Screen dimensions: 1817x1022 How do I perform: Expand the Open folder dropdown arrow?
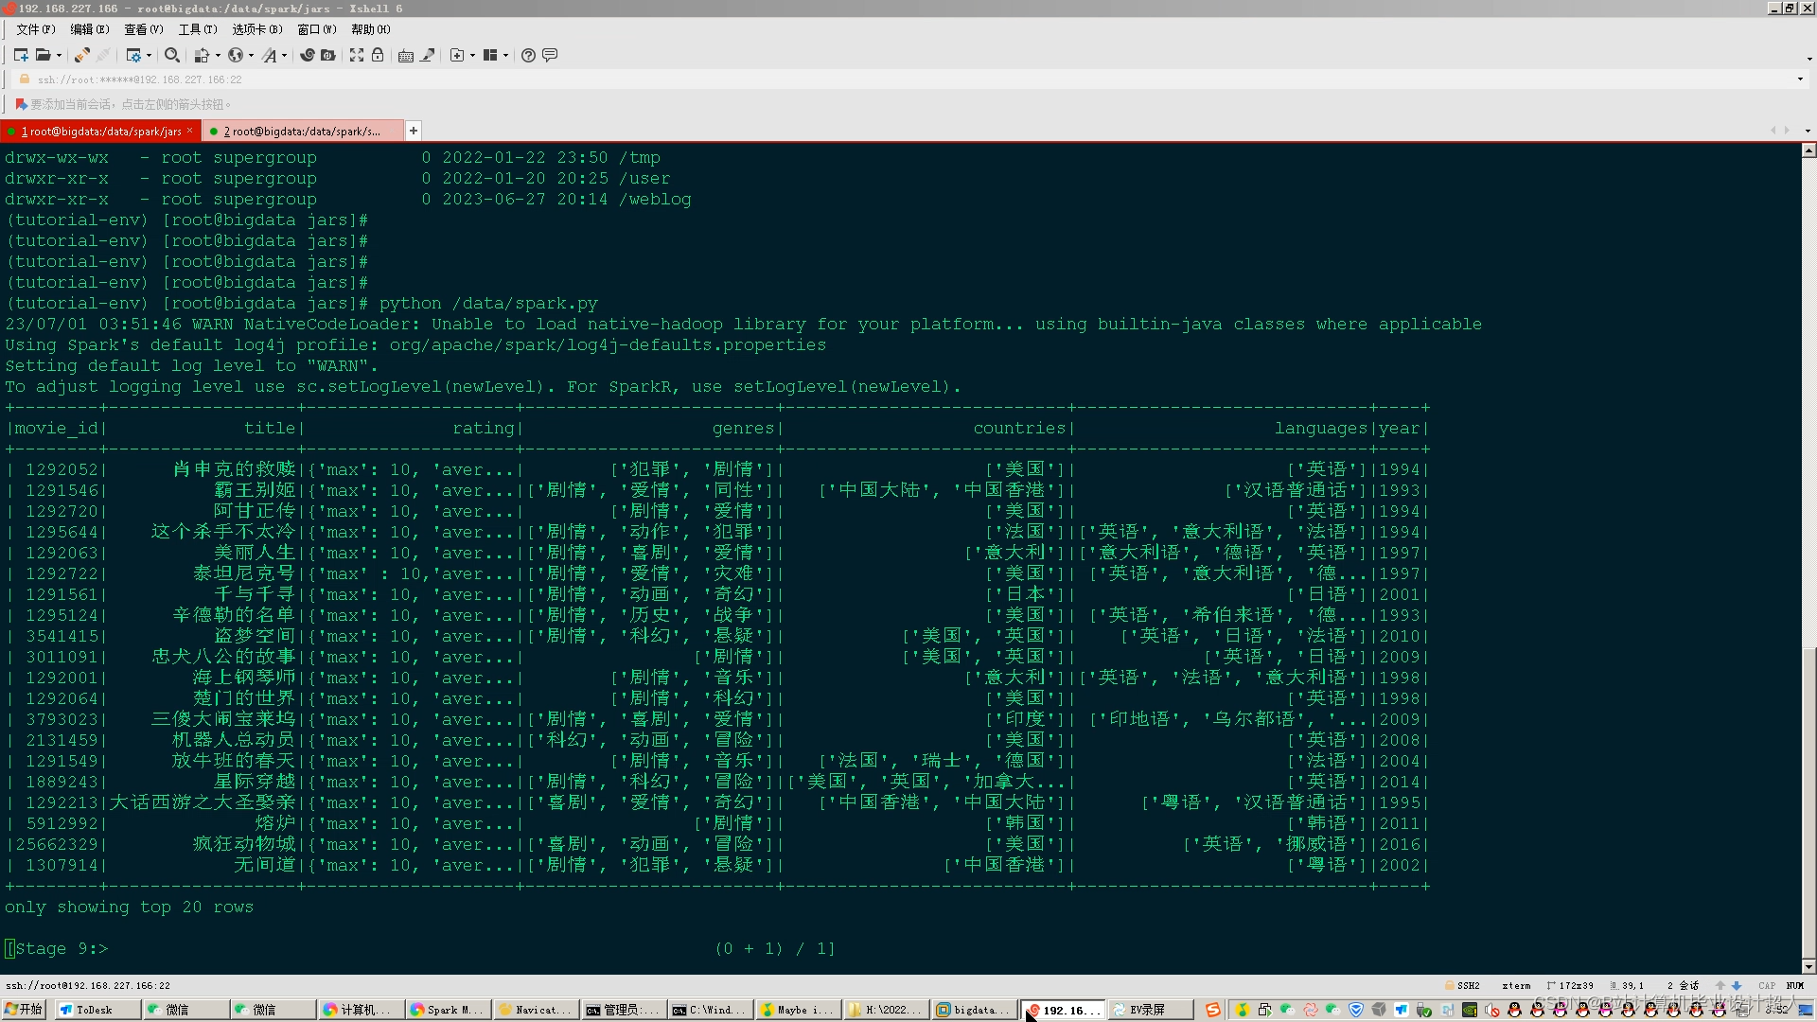59,55
